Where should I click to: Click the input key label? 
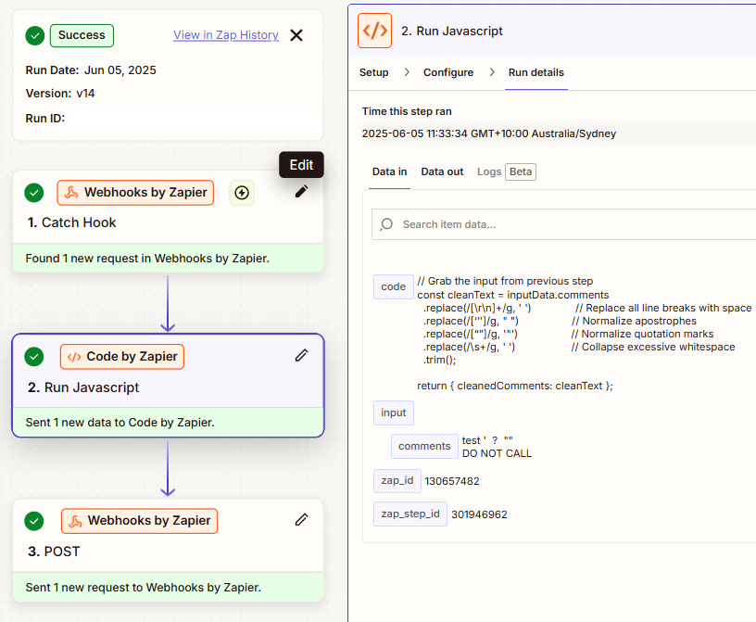394,413
